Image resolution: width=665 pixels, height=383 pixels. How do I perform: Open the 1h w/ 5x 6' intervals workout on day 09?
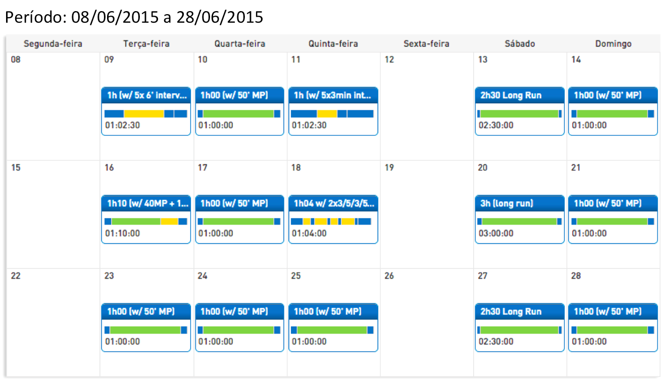pos(146,95)
